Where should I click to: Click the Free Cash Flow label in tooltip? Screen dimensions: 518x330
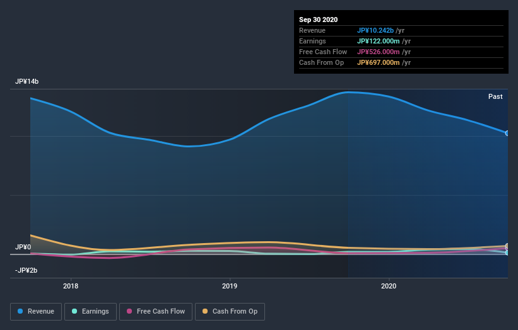[x=323, y=52]
